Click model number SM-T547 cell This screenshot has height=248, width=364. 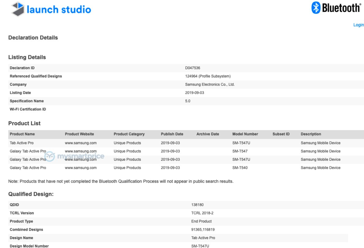coord(240,151)
